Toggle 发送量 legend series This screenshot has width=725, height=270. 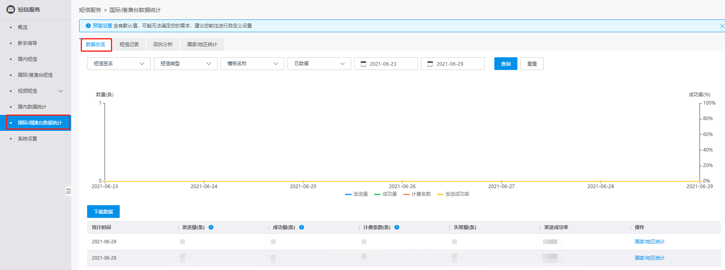(357, 194)
